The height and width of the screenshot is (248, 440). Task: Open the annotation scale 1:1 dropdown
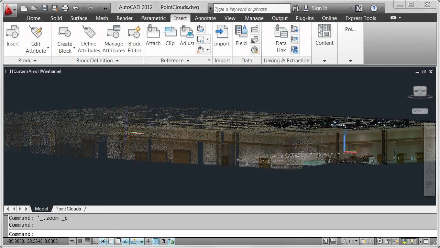(351, 241)
